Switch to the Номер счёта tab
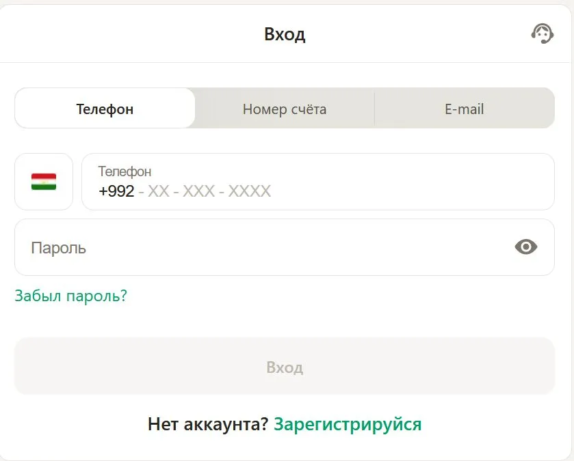 coord(285,109)
